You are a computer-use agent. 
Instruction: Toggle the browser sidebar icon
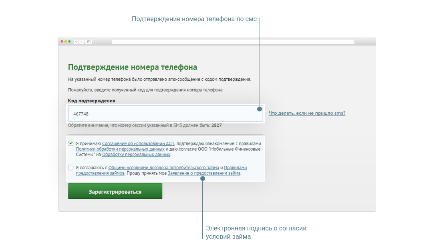89,42
